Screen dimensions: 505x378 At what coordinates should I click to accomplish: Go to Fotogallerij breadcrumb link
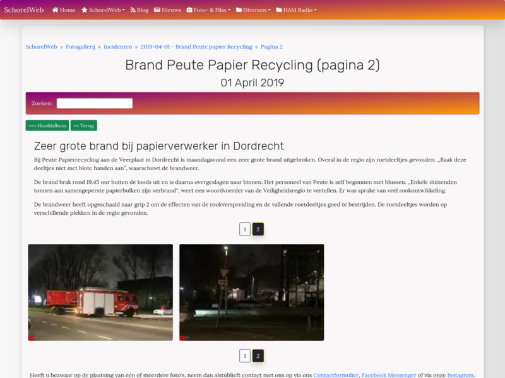coord(81,47)
